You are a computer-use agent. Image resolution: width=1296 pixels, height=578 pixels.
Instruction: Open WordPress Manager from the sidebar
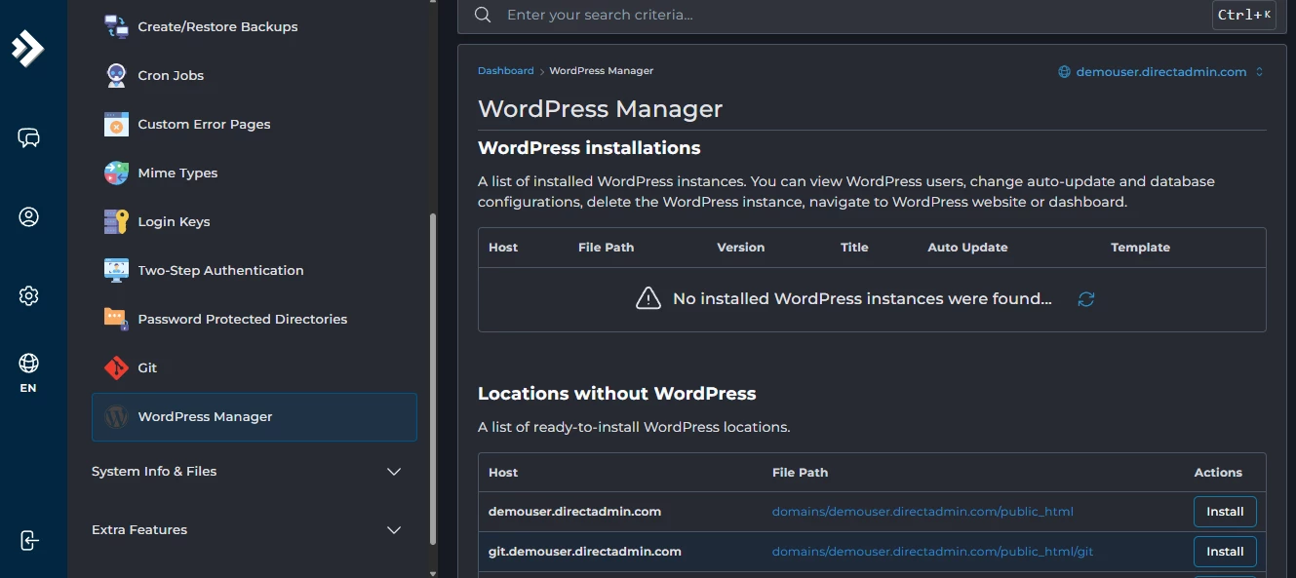pyautogui.click(x=205, y=416)
